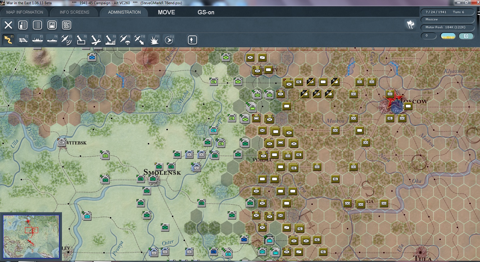Viewport: 480px width, 262px height.
Task: Click the up-arrow button in the toolbar
Action: click(192, 40)
